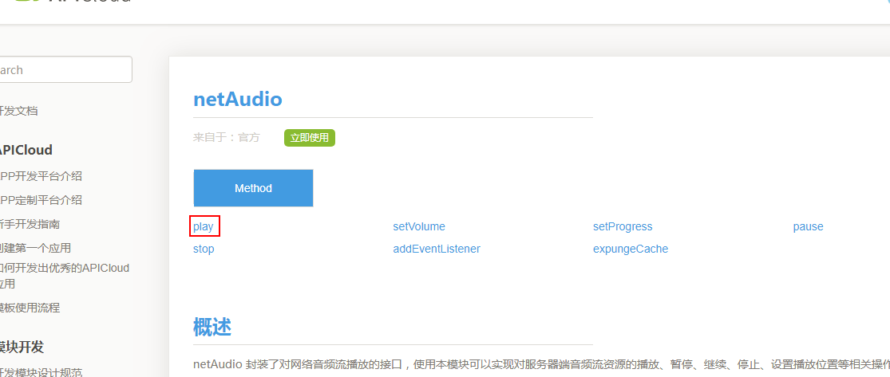The image size is (890, 377).
Task: Open 开发文档 in the sidebar
Action: [18, 111]
